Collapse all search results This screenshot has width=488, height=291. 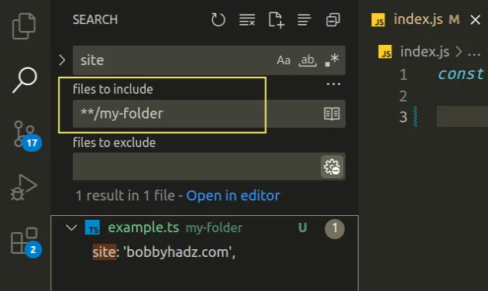pyautogui.click(x=333, y=20)
